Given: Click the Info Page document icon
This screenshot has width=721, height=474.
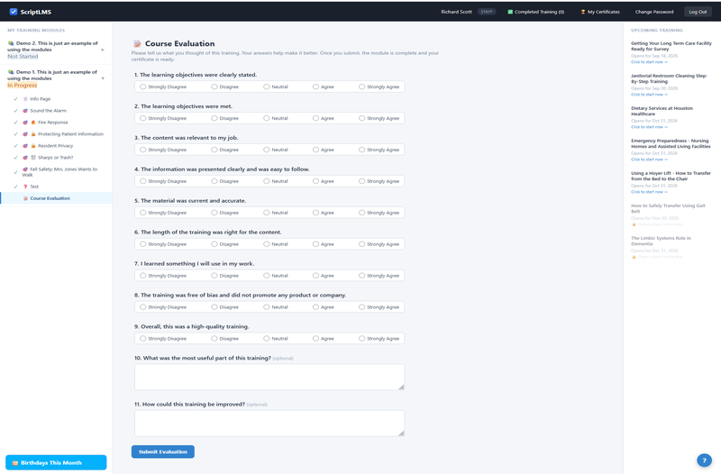Looking at the screenshot, I should [25, 99].
